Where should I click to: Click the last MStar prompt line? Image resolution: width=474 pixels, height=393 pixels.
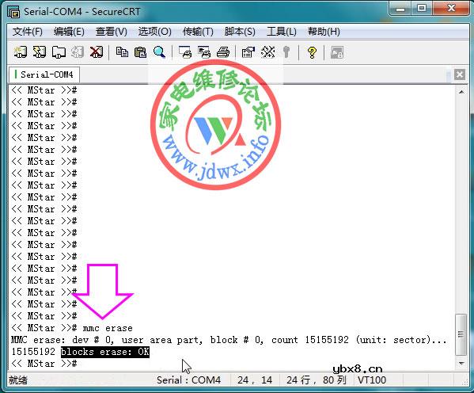[44, 364]
